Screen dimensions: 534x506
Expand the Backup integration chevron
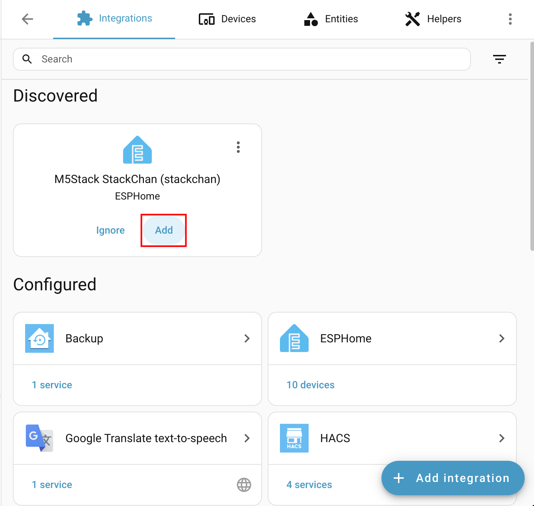point(247,338)
